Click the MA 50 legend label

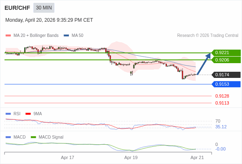78,36
